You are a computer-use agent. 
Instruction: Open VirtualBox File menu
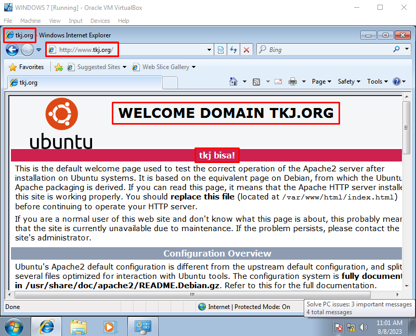pyautogui.click(x=8, y=21)
